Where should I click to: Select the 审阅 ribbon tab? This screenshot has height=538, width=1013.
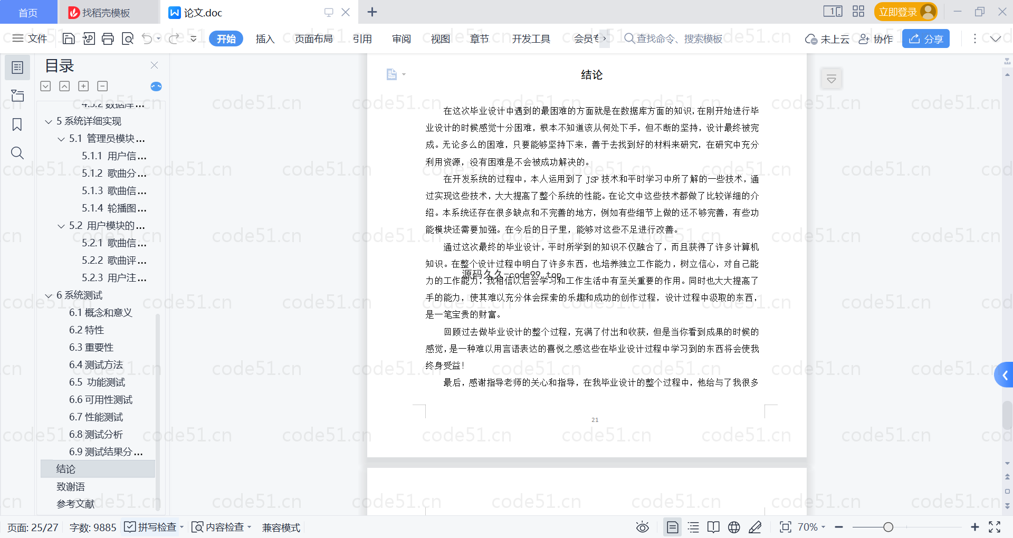click(x=402, y=39)
